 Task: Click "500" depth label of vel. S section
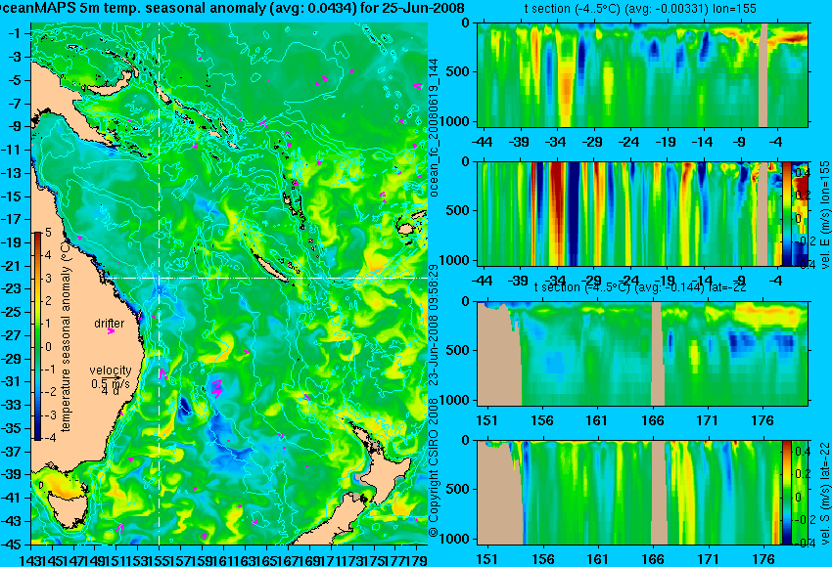tap(459, 489)
